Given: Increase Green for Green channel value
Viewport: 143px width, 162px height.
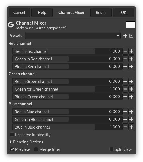Looking at the screenshot, I should coord(131,89).
